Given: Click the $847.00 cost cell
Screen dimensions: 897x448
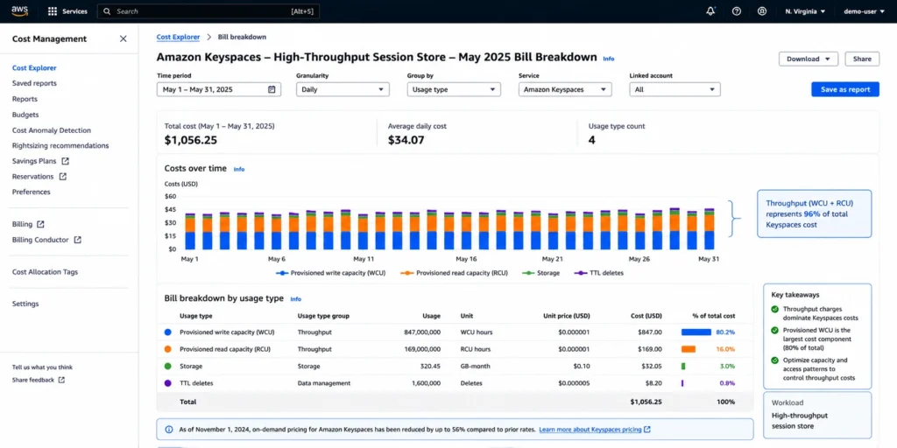Looking at the screenshot, I should tap(650, 332).
